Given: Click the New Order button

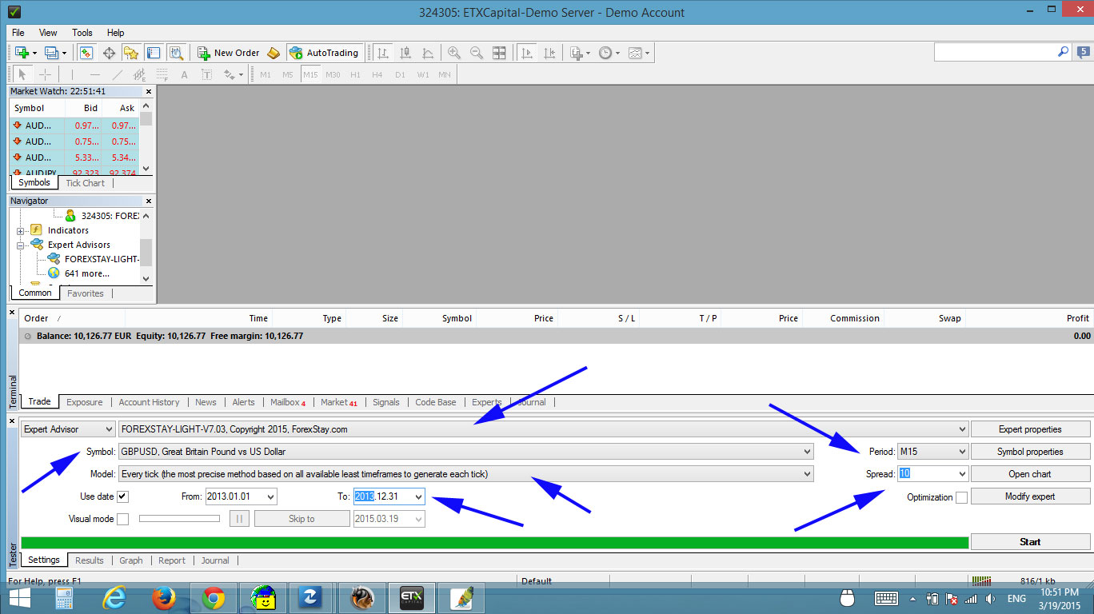Looking at the screenshot, I should (229, 53).
